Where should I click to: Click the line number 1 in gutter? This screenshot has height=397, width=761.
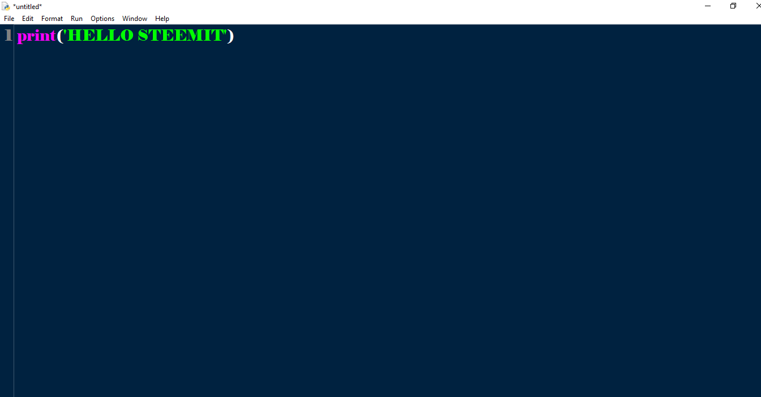point(8,35)
